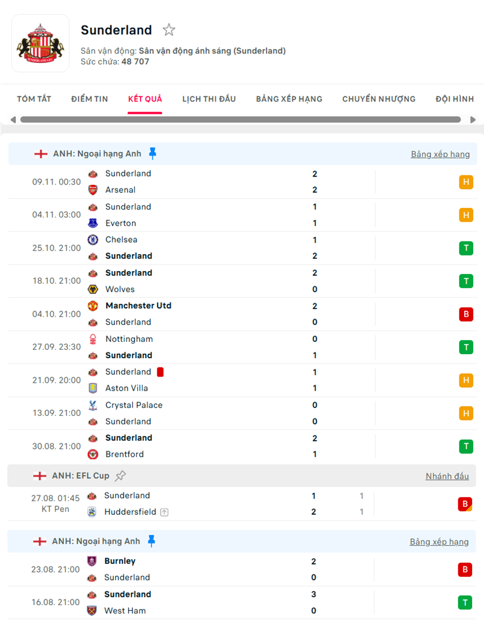Click the Sunderland club crest in the header
The width and height of the screenshot is (484, 622).
[40, 44]
